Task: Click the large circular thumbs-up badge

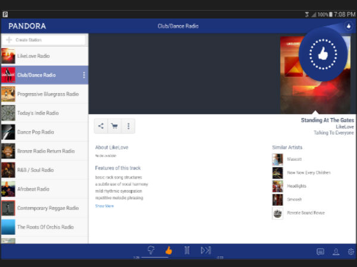Action: coord(323,55)
